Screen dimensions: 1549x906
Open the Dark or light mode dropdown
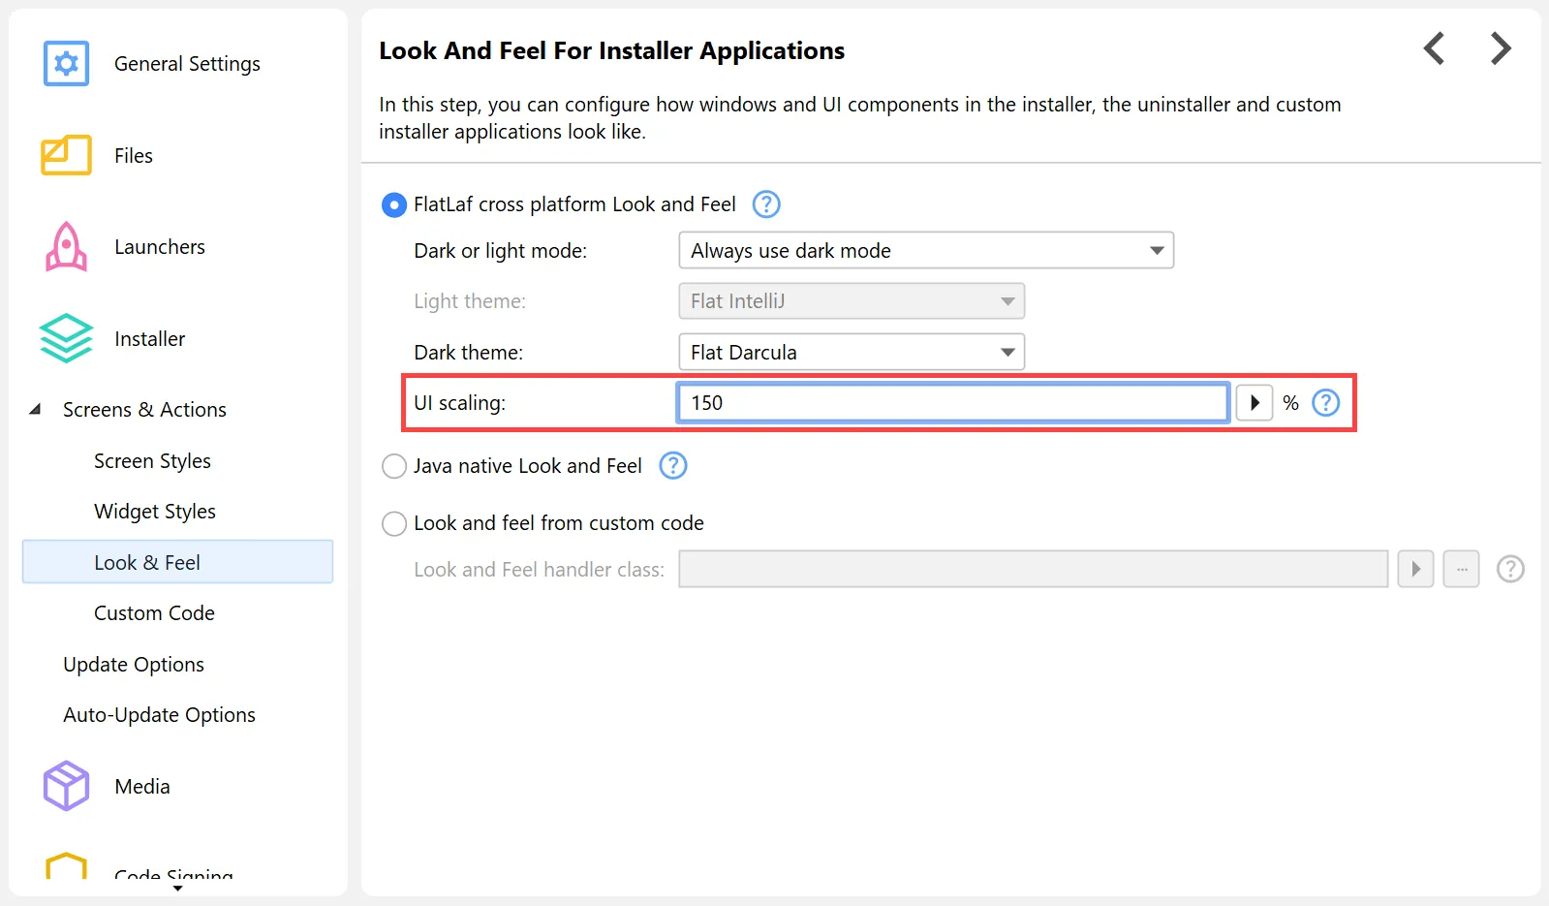[x=925, y=251]
